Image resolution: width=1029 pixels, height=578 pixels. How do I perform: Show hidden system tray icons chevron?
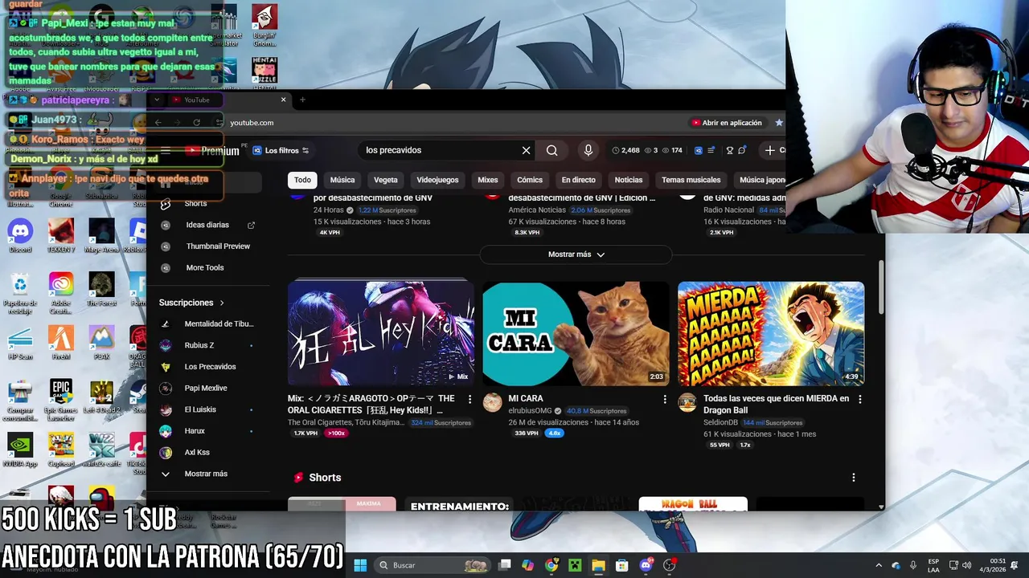[878, 565]
